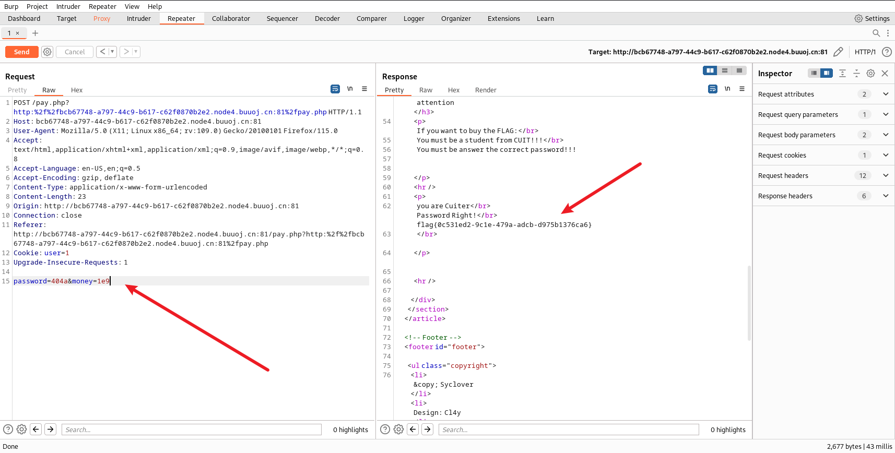The width and height of the screenshot is (895, 453).
Task: Toggle response line wrap icon
Action: point(713,89)
